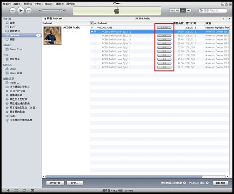Click the checkmark column header
The width and height of the screenshot is (234, 194).
(x=95, y=23)
